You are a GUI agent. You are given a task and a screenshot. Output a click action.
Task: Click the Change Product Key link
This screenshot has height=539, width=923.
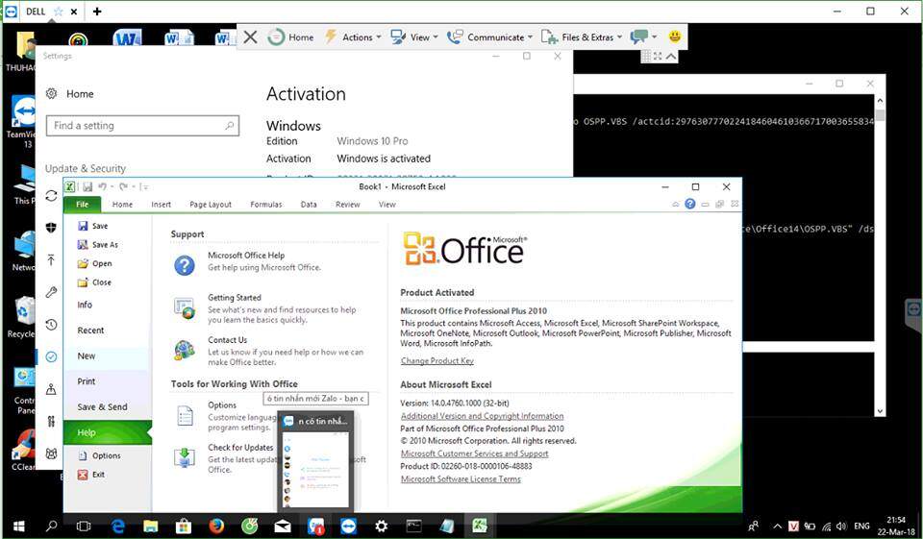click(x=437, y=361)
